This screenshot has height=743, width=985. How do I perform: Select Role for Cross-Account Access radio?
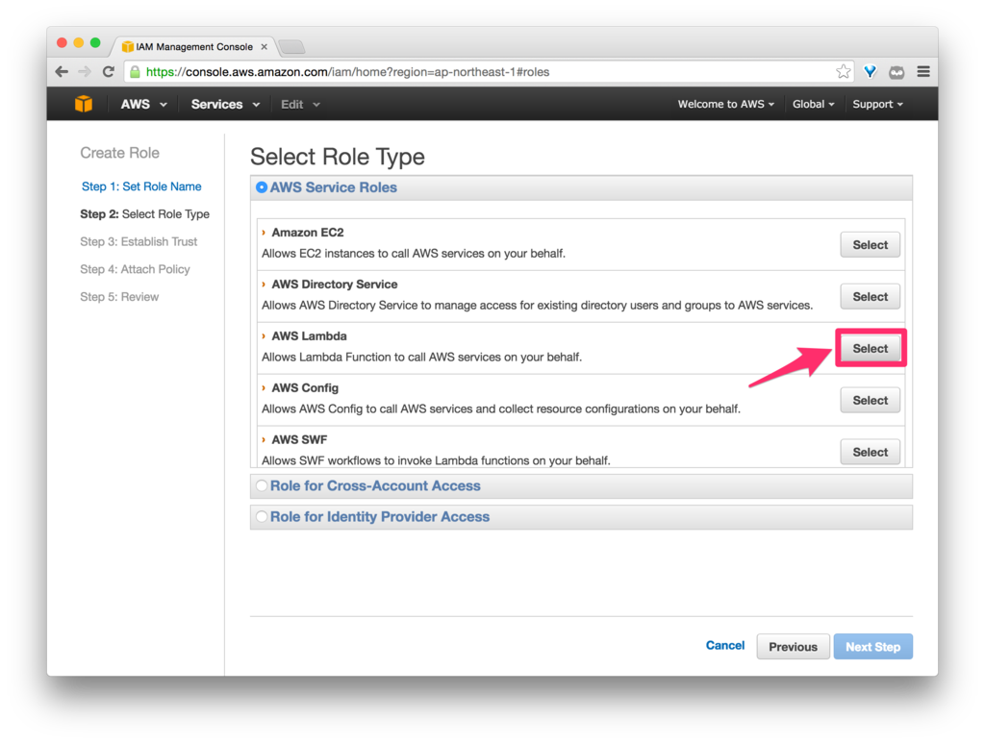pyautogui.click(x=262, y=485)
